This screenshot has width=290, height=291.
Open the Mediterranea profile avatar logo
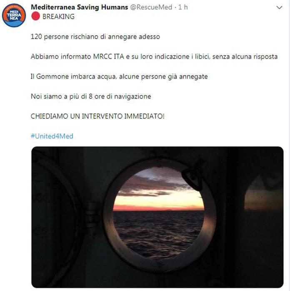click(x=14, y=15)
